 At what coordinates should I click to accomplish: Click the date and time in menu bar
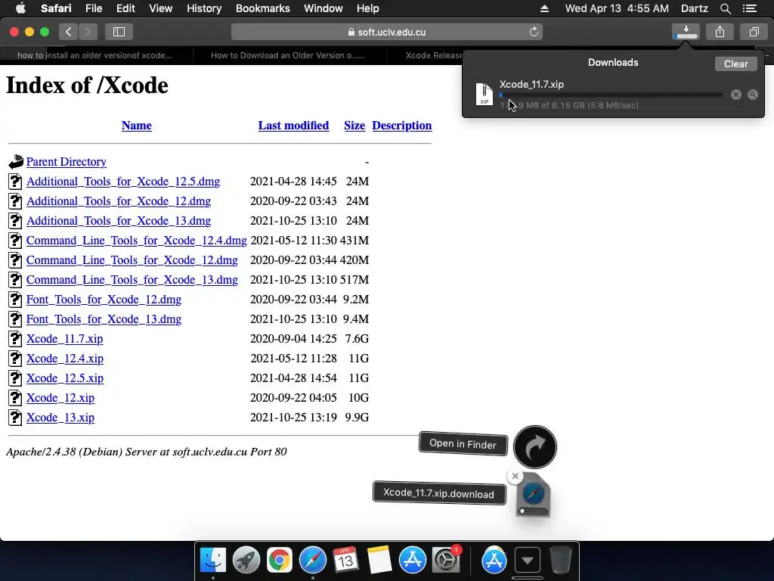pos(617,8)
